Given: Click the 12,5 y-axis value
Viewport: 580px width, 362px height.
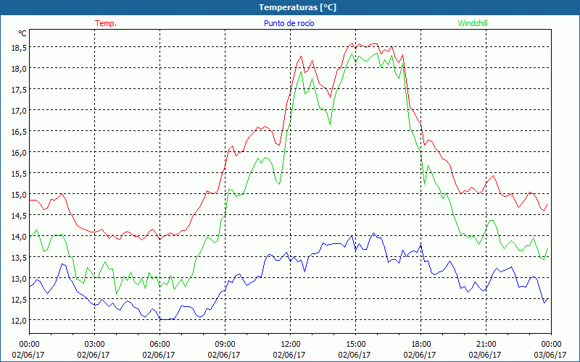Looking at the screenshot, I should (x=18, y=300).
